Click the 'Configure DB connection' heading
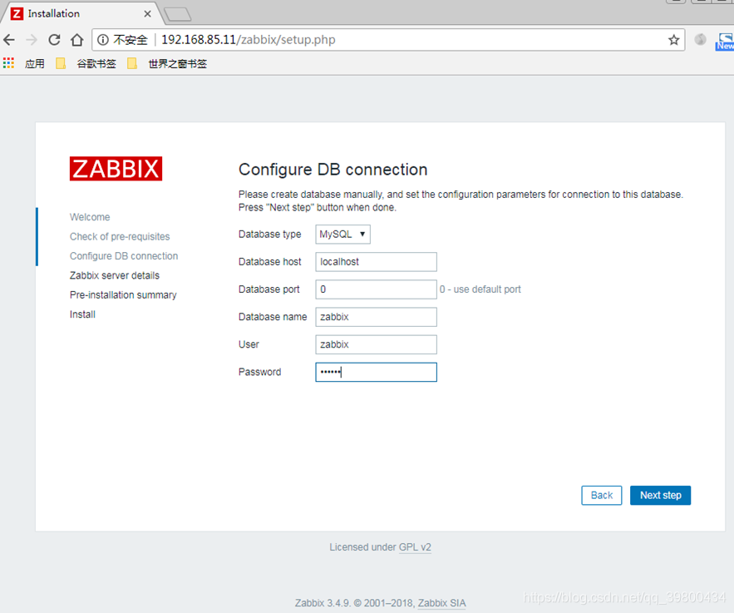 [x=333, y=170]
